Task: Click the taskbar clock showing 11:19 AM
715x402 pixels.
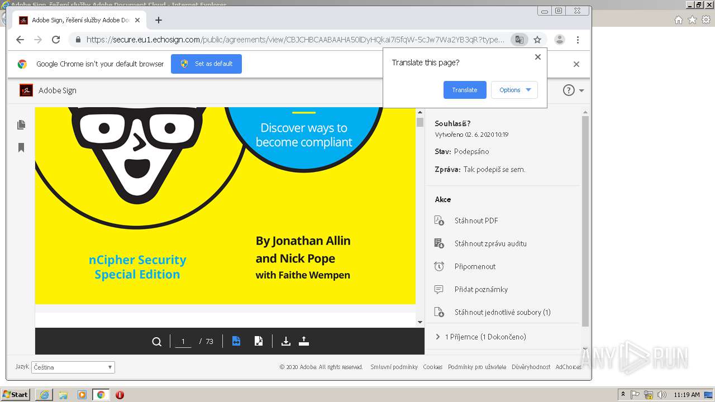Action: (687, 395)
